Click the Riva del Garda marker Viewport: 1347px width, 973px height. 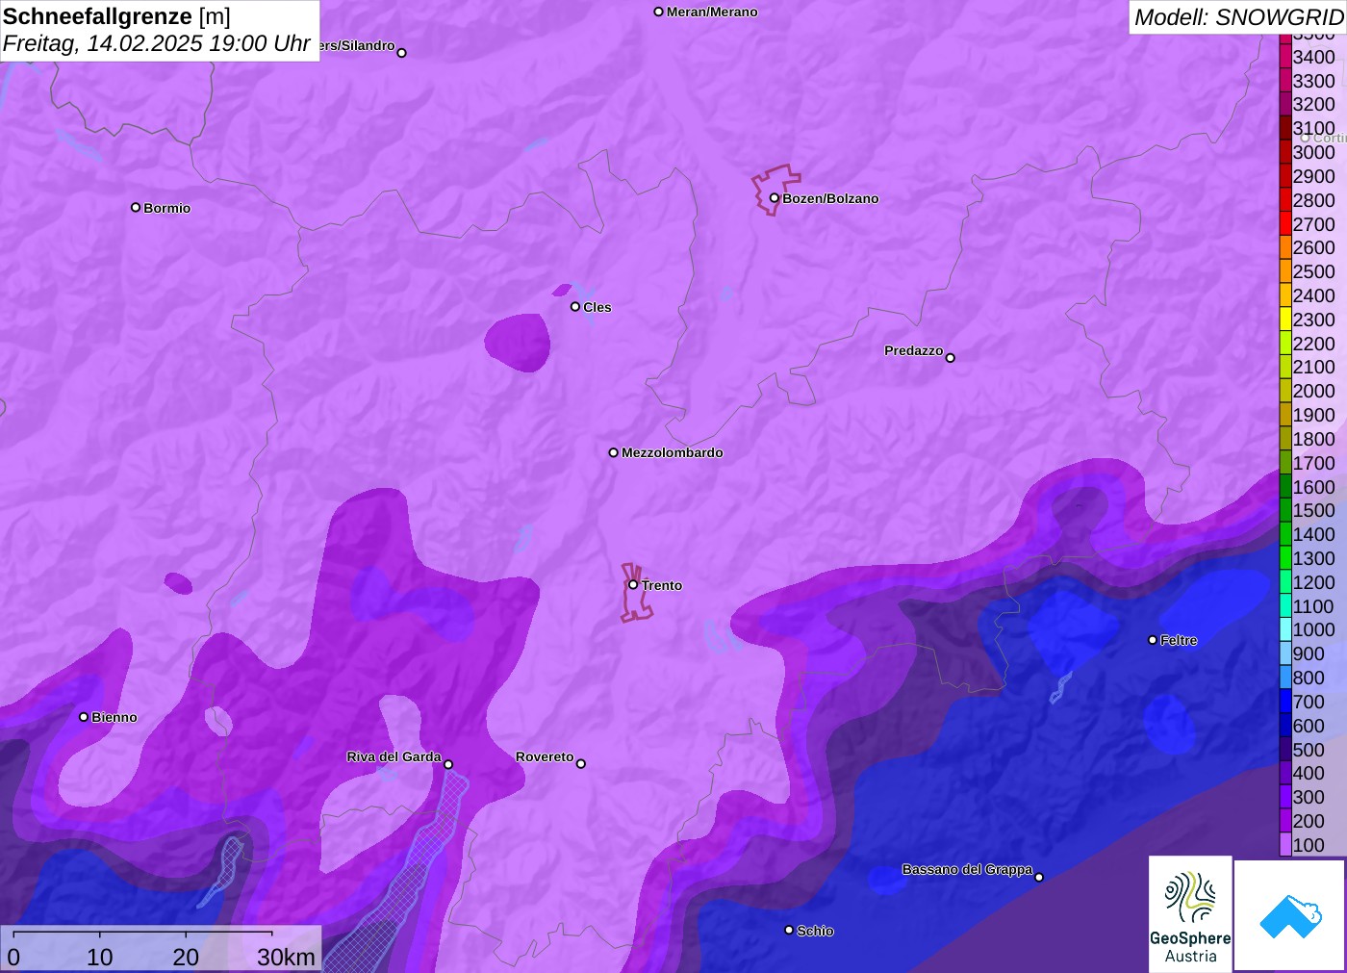448,764
